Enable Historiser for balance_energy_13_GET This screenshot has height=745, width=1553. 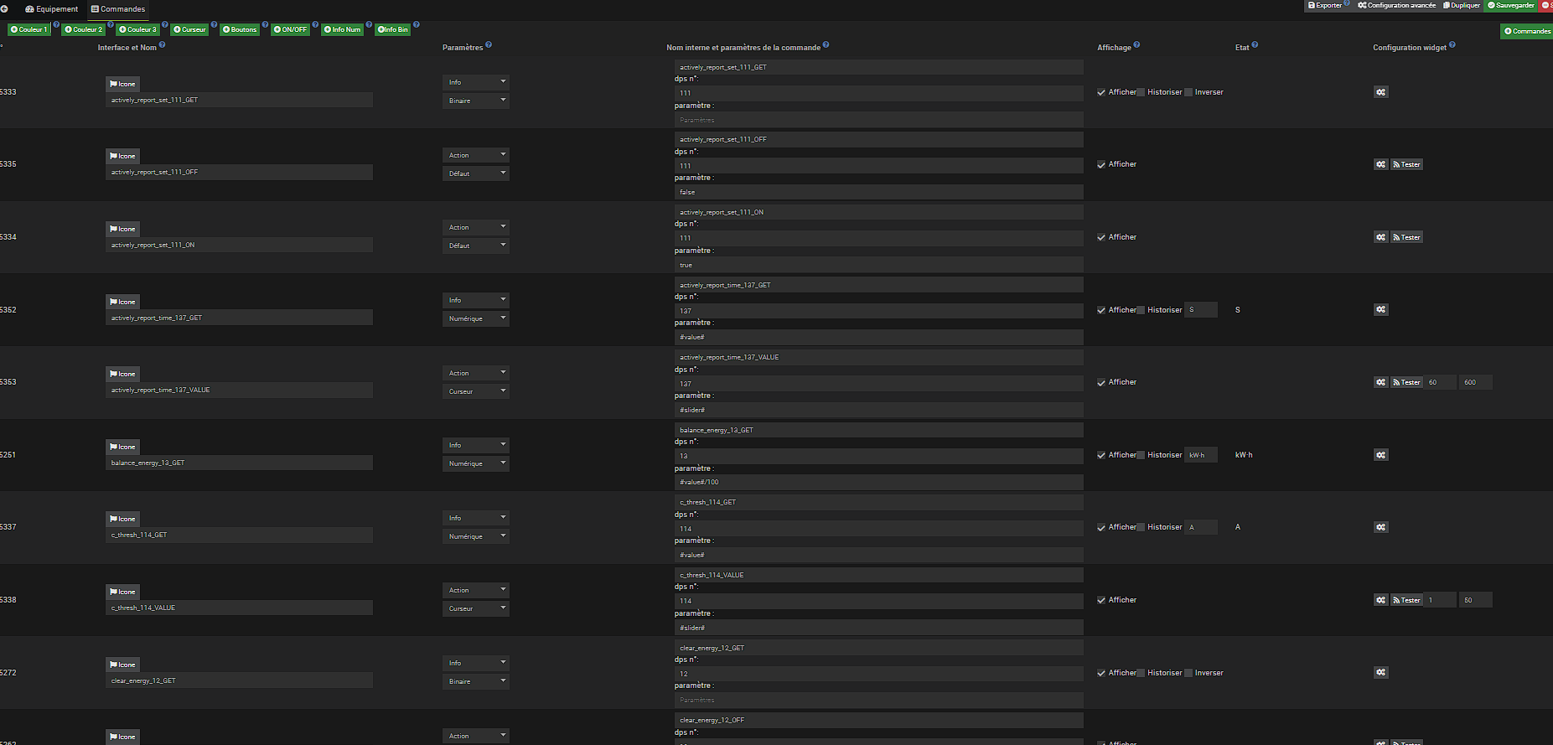(x=1141, y=455)
